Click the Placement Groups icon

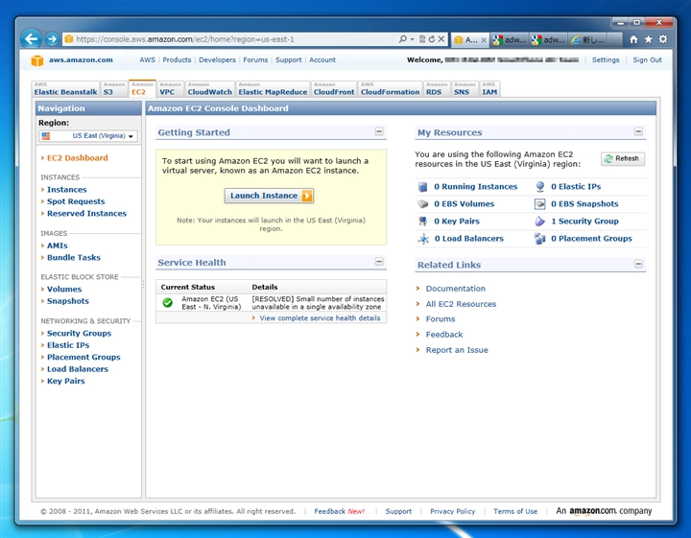pyautogui.click(x=539, y=239)
